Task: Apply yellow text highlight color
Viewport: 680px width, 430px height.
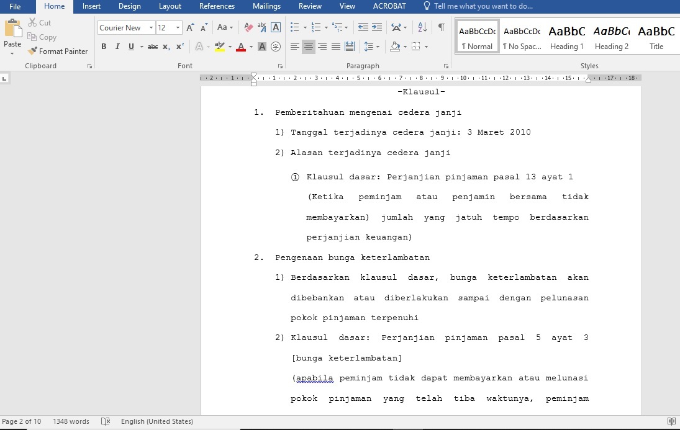Action: click(x=219, y=47)
